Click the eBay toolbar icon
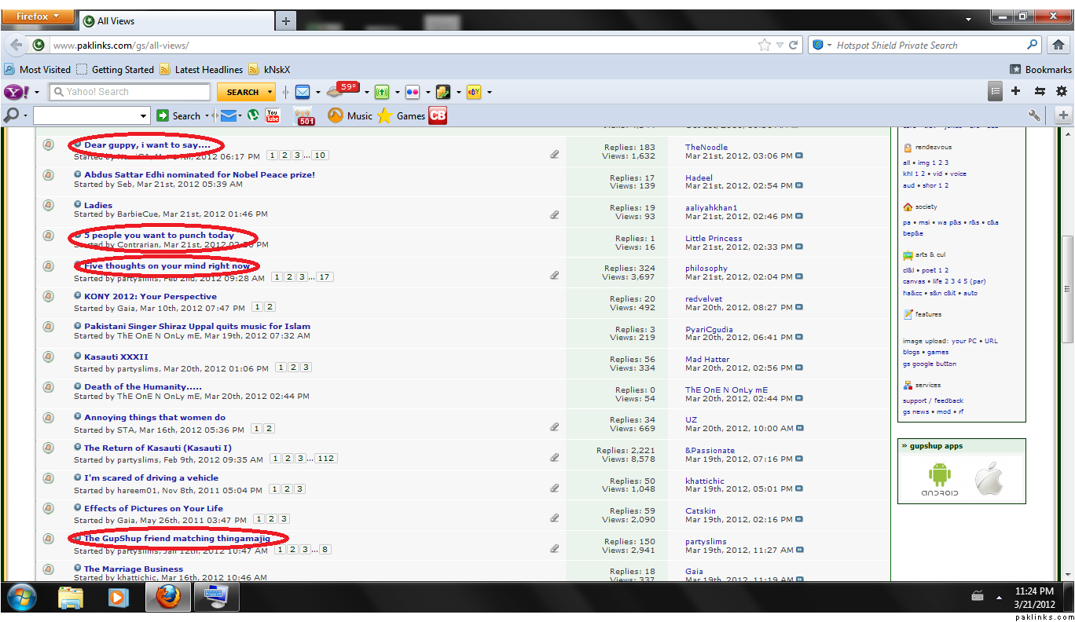 click(474, 92)
